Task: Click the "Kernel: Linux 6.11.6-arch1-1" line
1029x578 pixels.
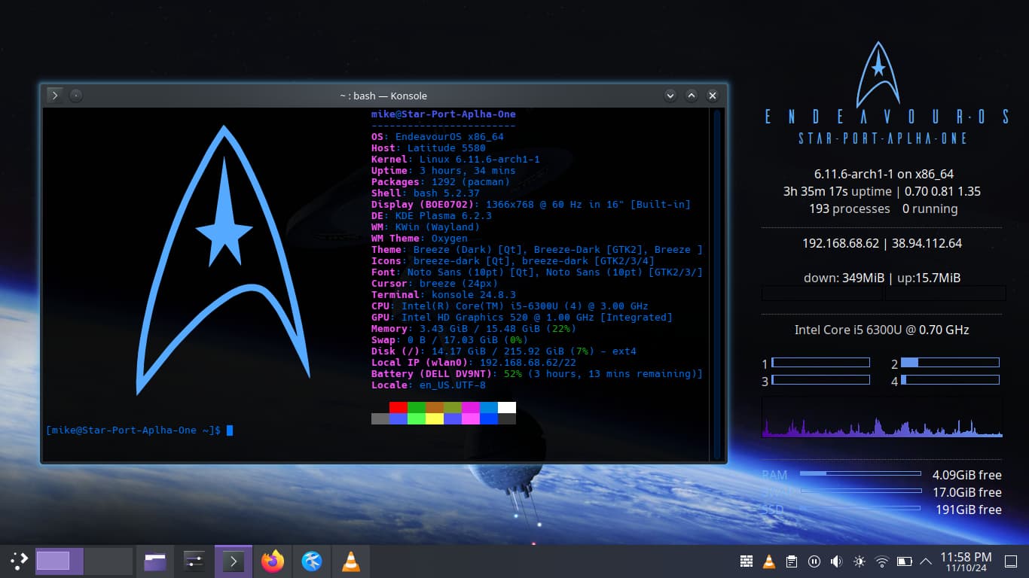Action: pyautogui.click(x=456, y=160)
